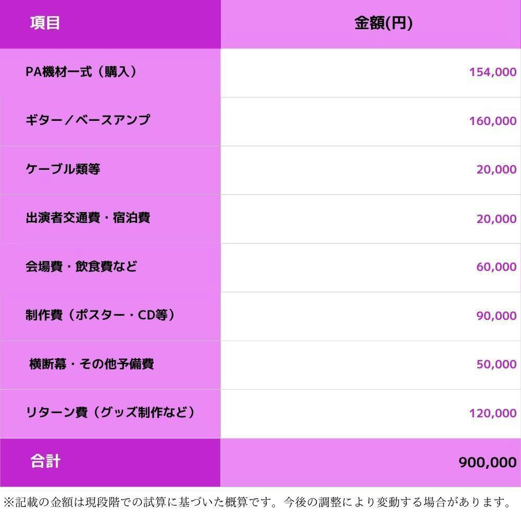This screenshot has height=521, width=521.
Task: Select the ケーブル類等 item cell
Action: coord(63,169)
